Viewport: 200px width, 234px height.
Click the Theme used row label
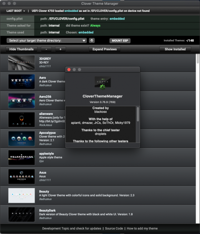pyautogui.click(x=15, y=32)
